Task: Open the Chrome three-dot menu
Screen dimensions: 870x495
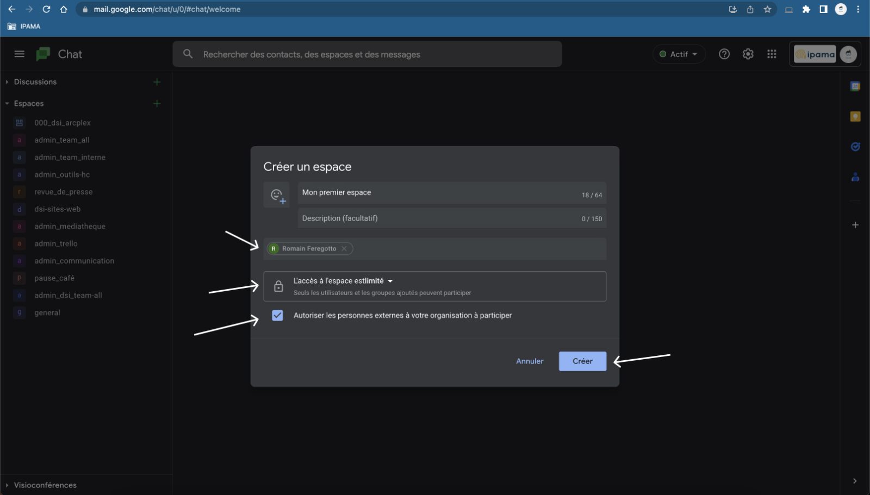Action: pos(858,9)
